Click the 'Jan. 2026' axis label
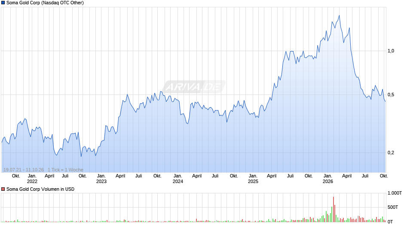 click(328, 179)
